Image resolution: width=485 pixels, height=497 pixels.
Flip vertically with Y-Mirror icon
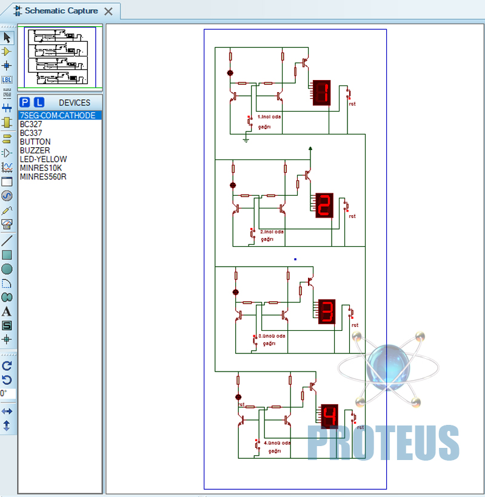(x=7, y=425)
